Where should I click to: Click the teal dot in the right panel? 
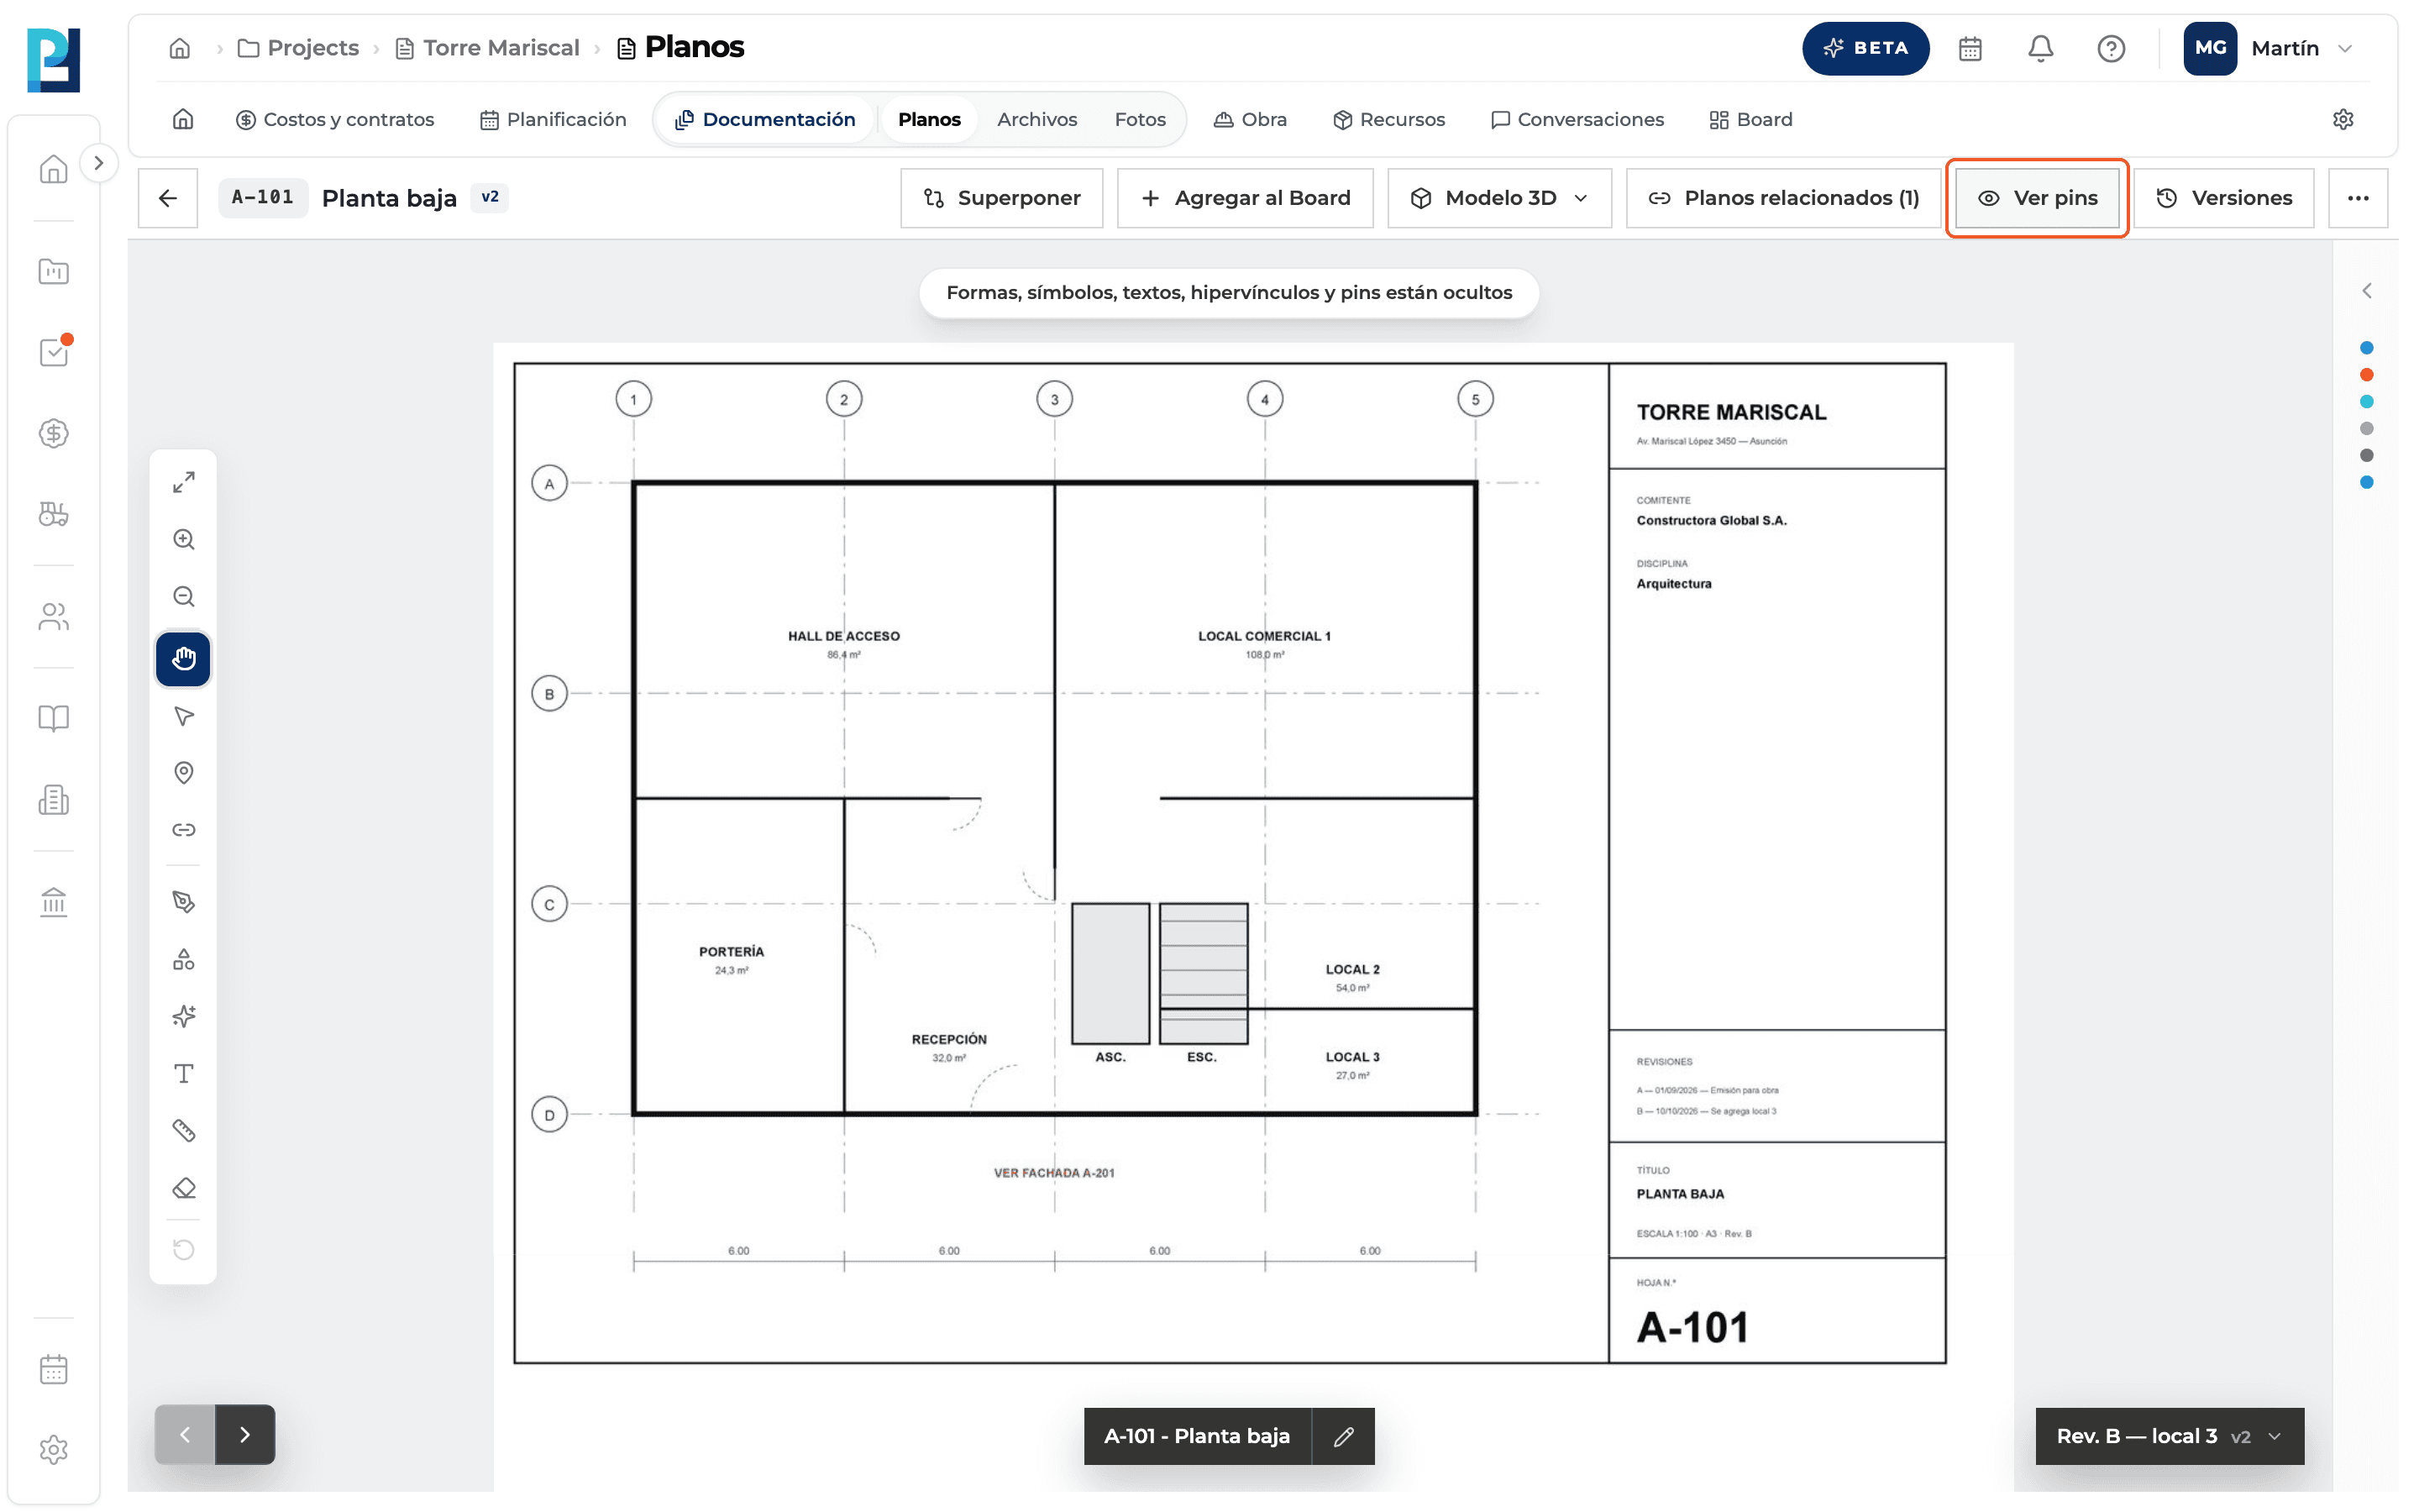(x=2366, y=402)
